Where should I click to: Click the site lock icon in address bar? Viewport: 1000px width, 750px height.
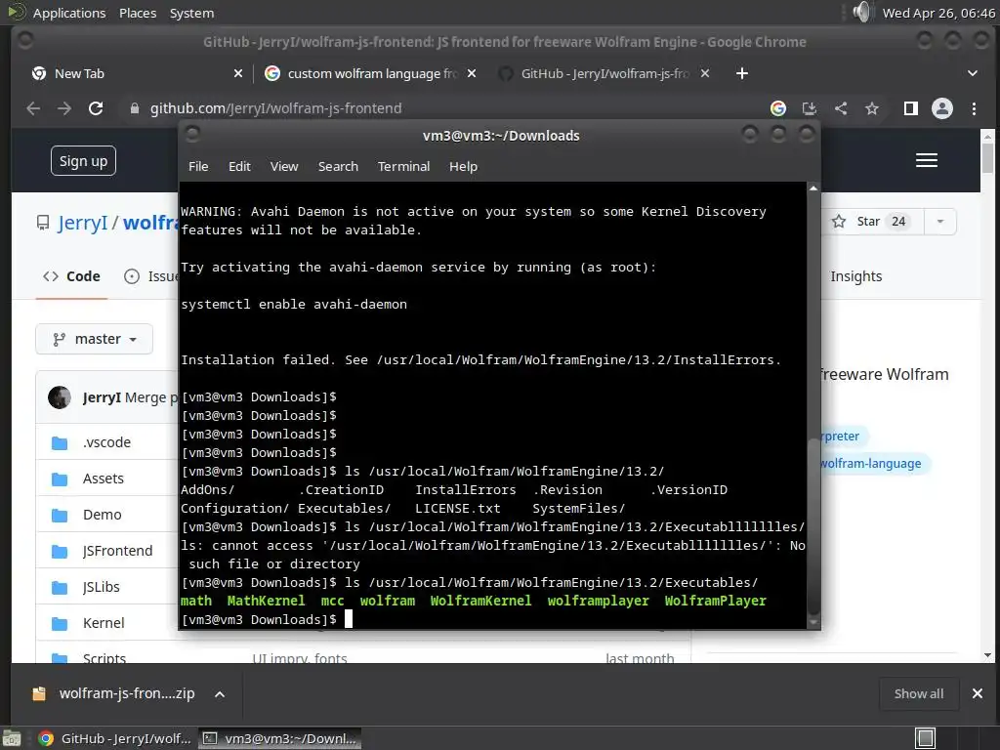pyautogui.click(x=134, y=108)
